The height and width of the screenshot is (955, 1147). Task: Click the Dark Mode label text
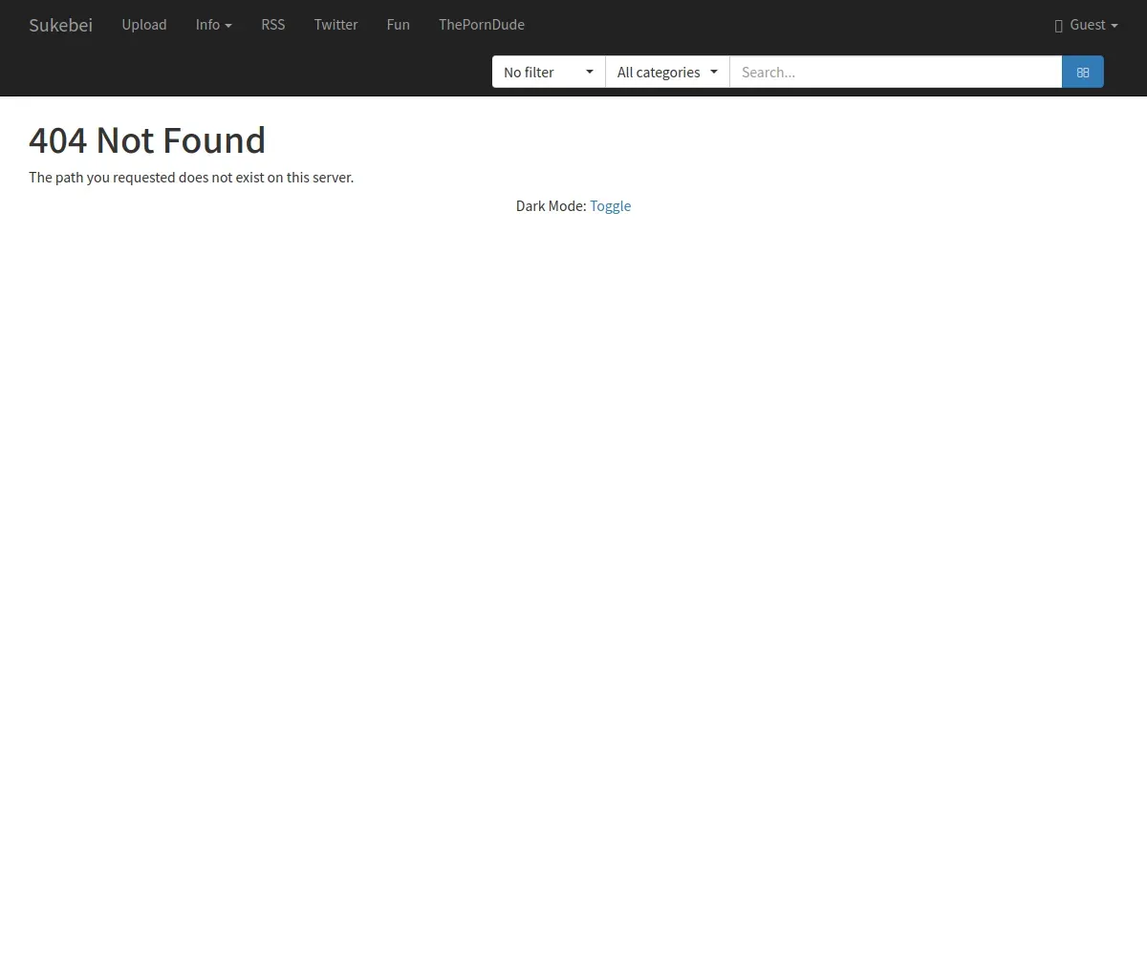pos(551,206)
